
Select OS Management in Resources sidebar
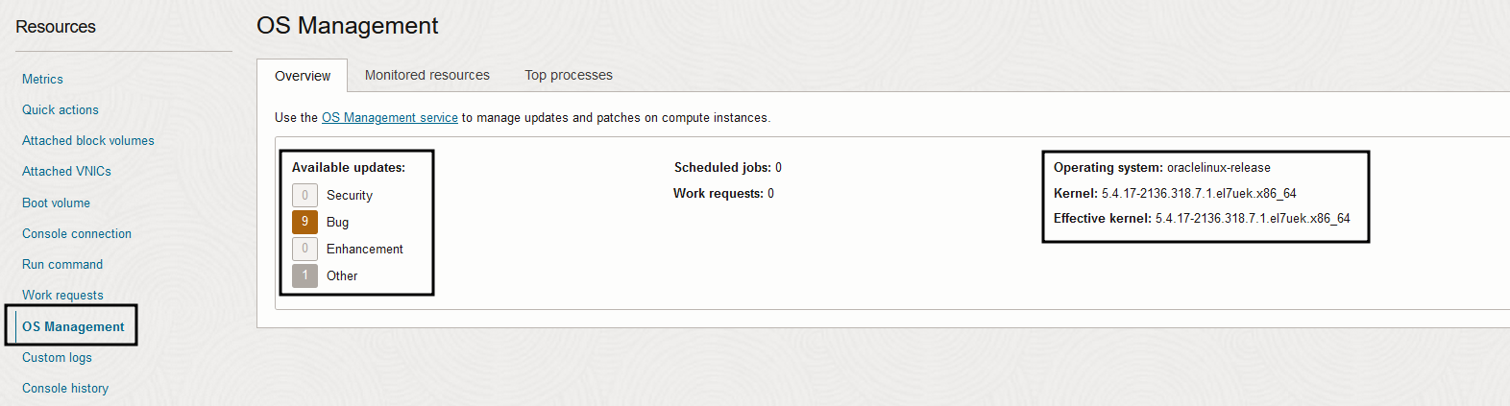click(73, 327)
